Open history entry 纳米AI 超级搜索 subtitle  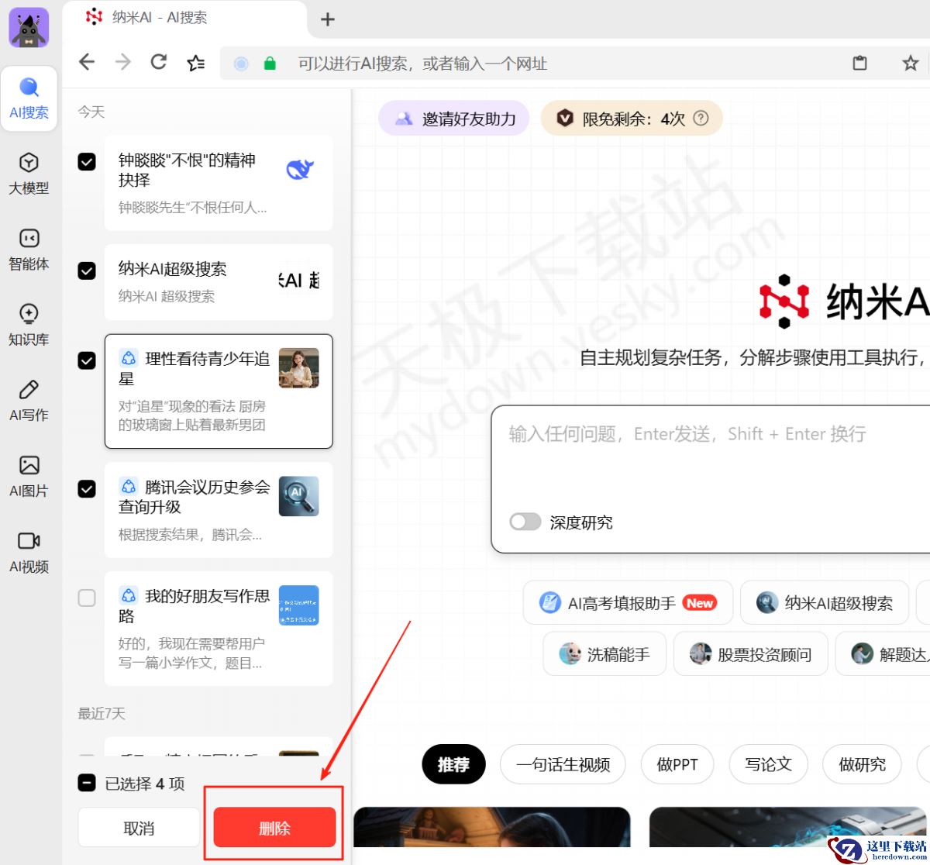[167, 296]
